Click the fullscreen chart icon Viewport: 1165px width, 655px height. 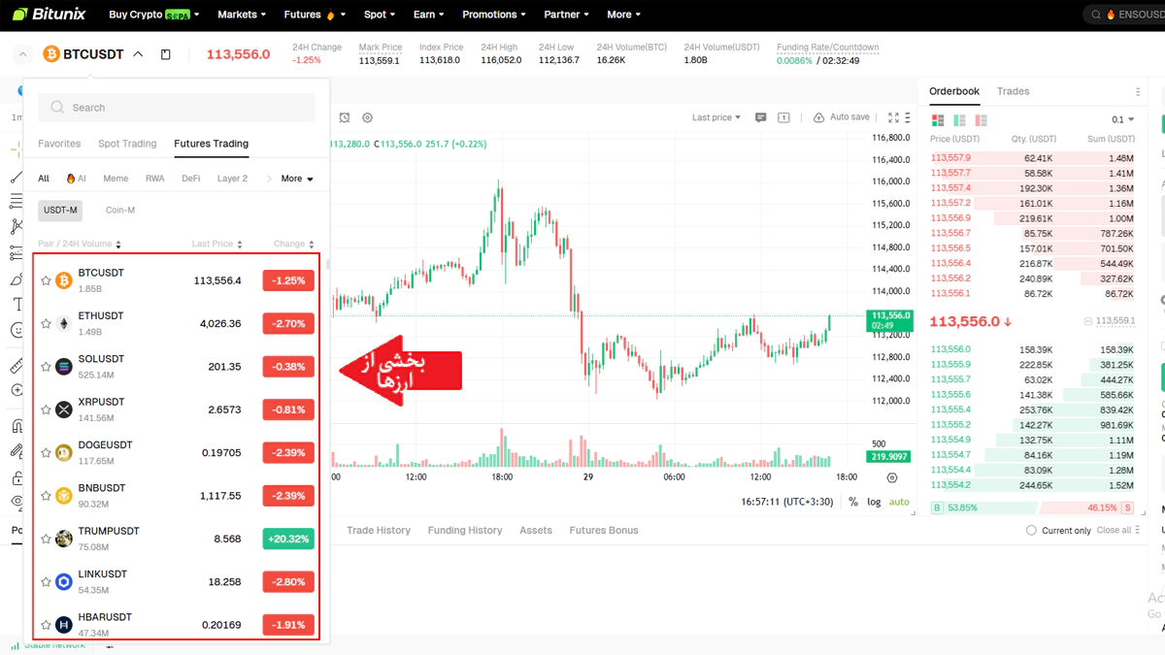[893, 117]
